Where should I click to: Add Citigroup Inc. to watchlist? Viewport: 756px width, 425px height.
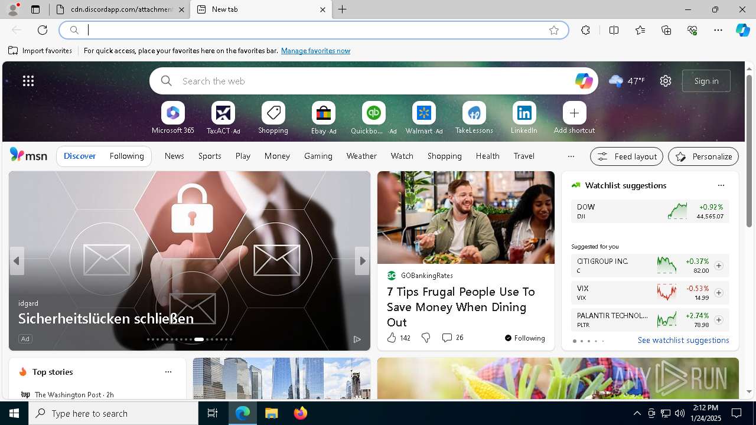tap(719, 266)
